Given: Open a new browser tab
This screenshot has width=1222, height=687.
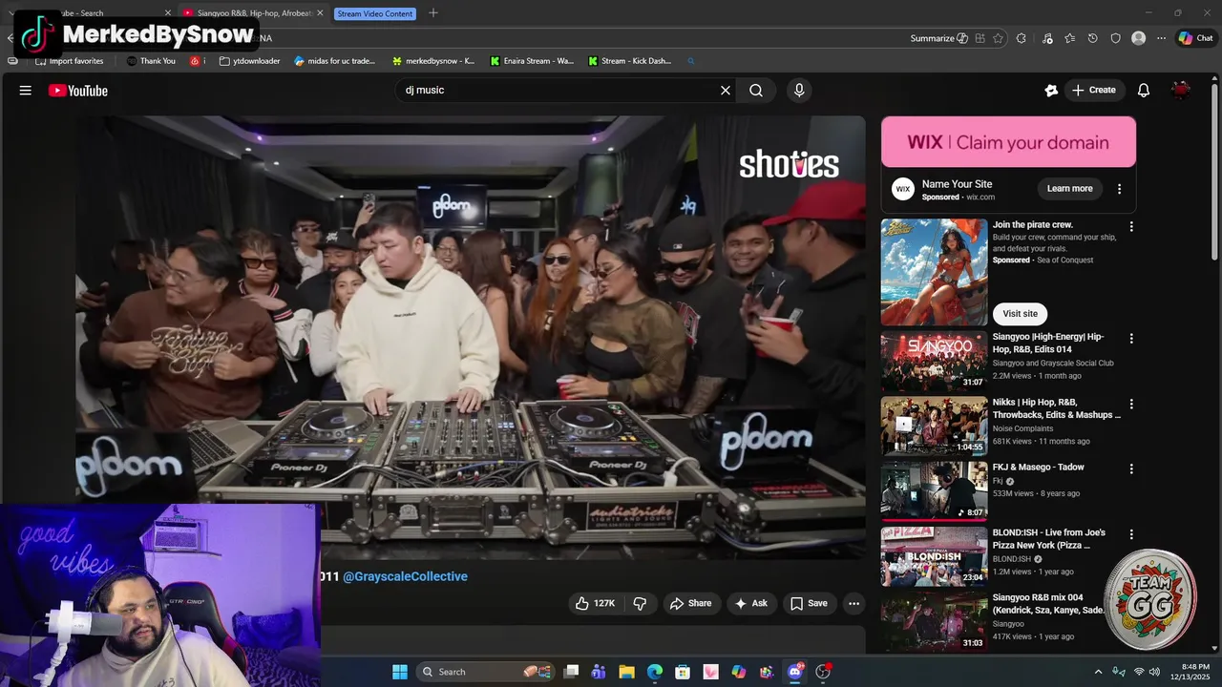Looking at the screenshot, I should click(x=433, y=13).
